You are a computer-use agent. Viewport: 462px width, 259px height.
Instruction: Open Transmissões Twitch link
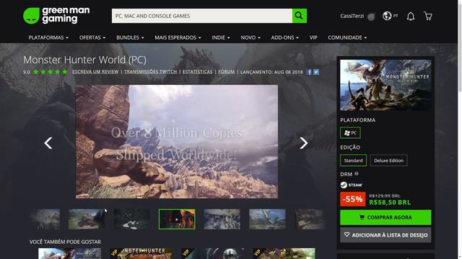pos(150,72)
